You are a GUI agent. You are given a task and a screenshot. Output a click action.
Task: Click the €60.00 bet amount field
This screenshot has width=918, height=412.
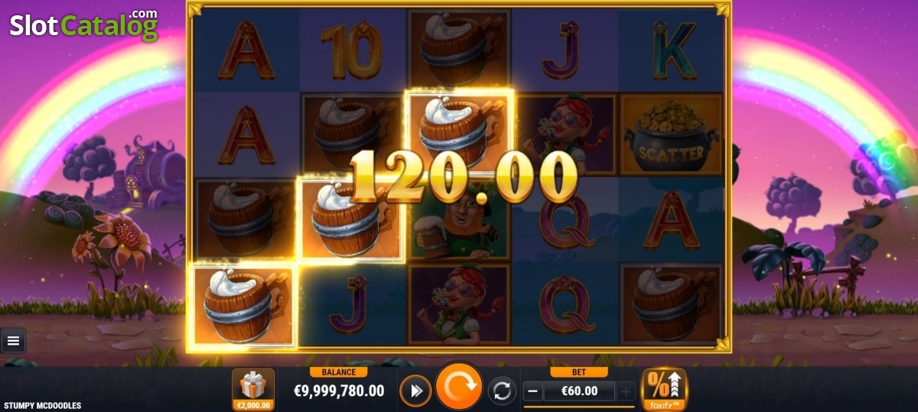pos(579,392)
